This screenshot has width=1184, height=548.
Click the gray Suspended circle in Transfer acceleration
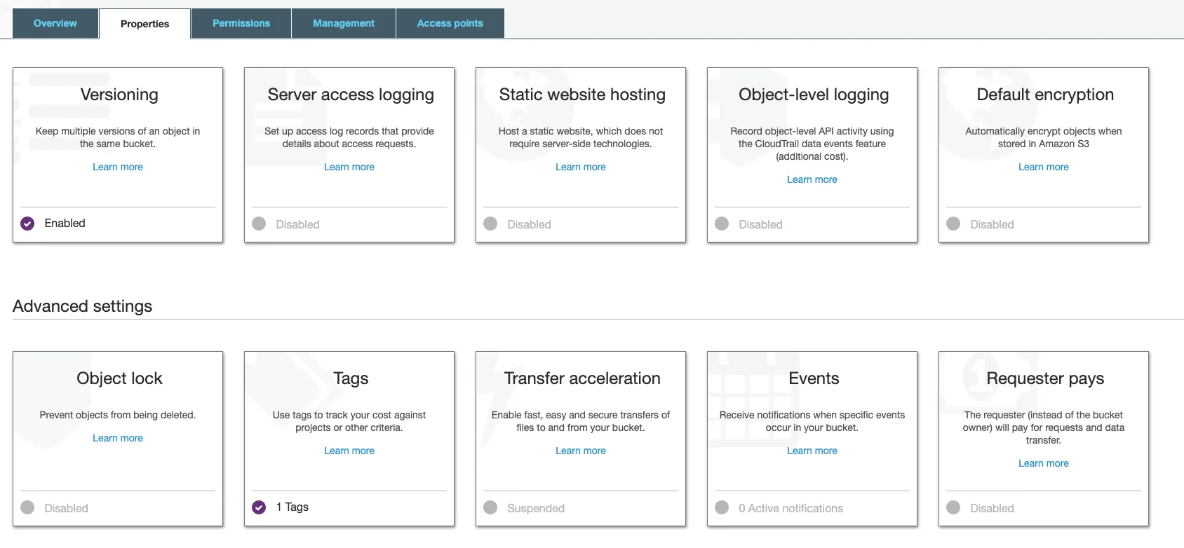490,507
